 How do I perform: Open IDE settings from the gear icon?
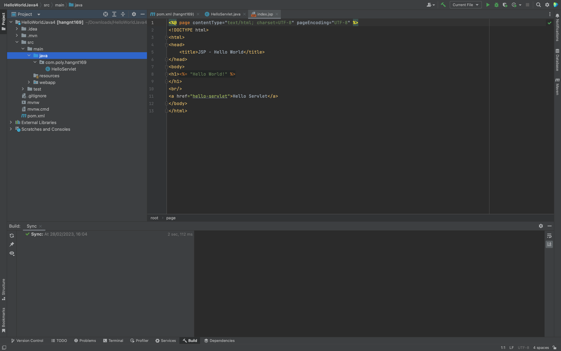(547, 5)
